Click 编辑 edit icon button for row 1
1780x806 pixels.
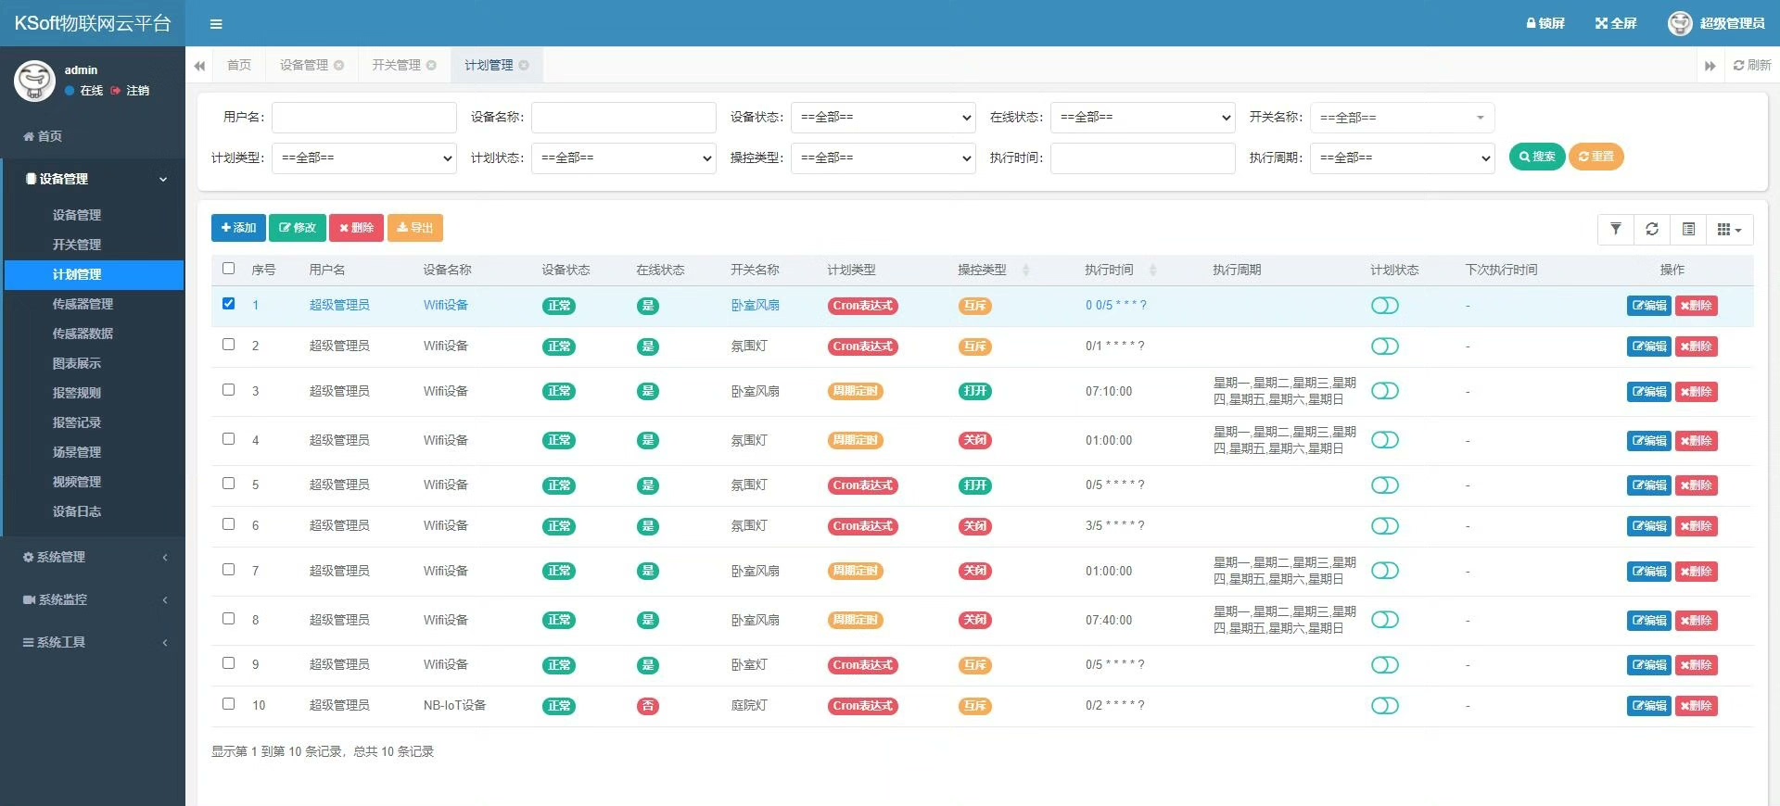pyautogui.click(x=1648, y=306)
